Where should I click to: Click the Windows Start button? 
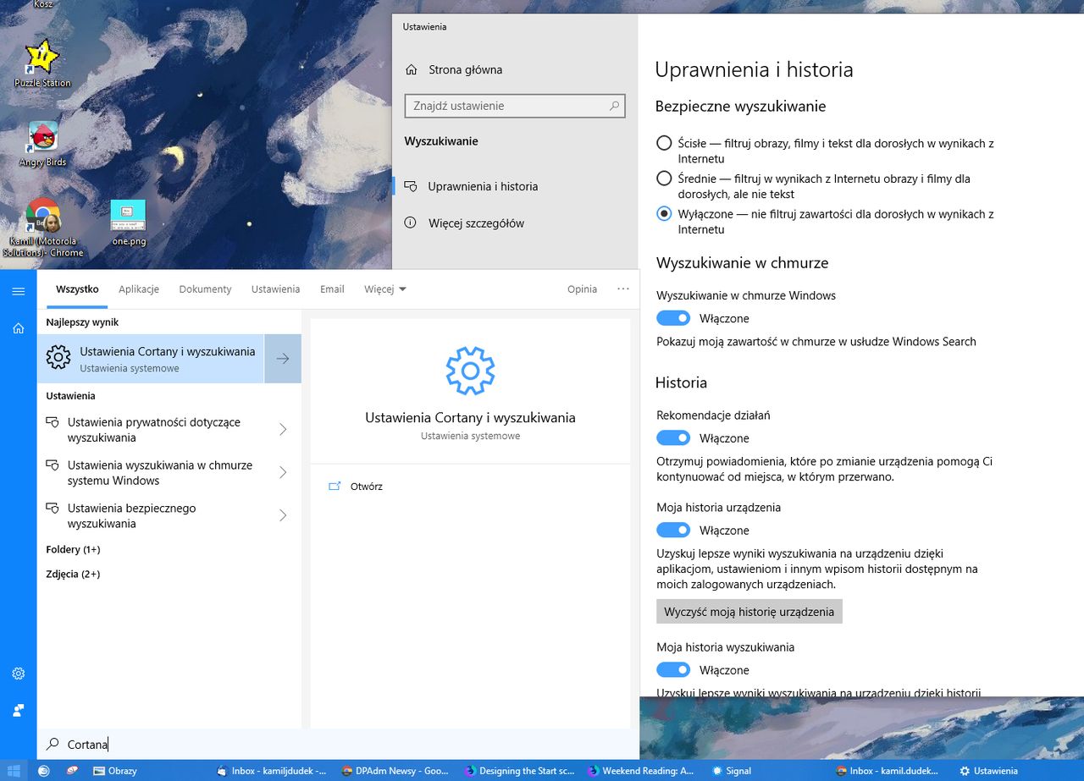click(x=14, y=771)
